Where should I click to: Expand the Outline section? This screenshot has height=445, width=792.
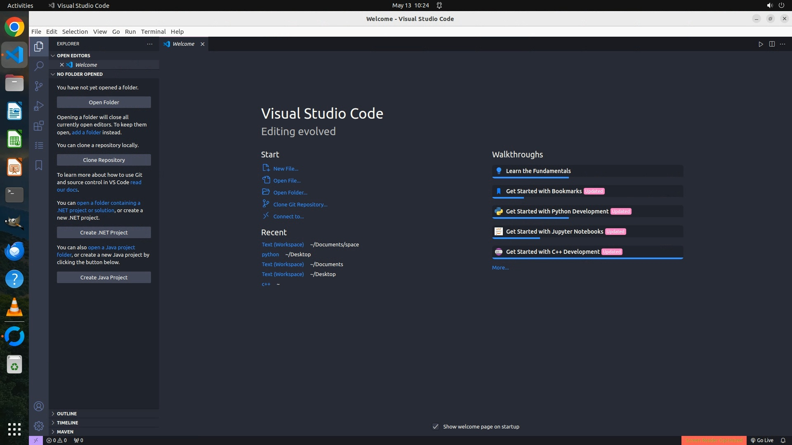coord(67,414)
